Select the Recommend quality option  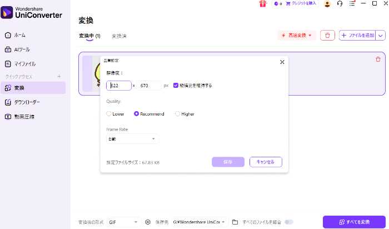(149, 114)
